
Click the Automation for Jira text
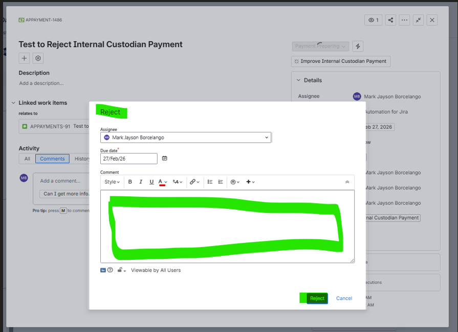386,112
